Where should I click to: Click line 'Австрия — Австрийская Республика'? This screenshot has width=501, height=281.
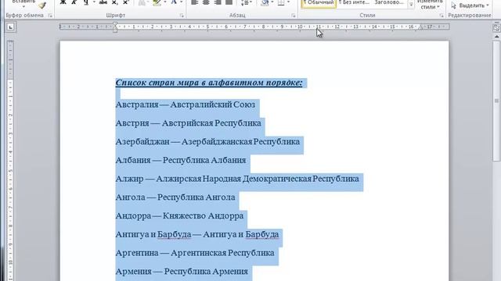tap(188, 123)
